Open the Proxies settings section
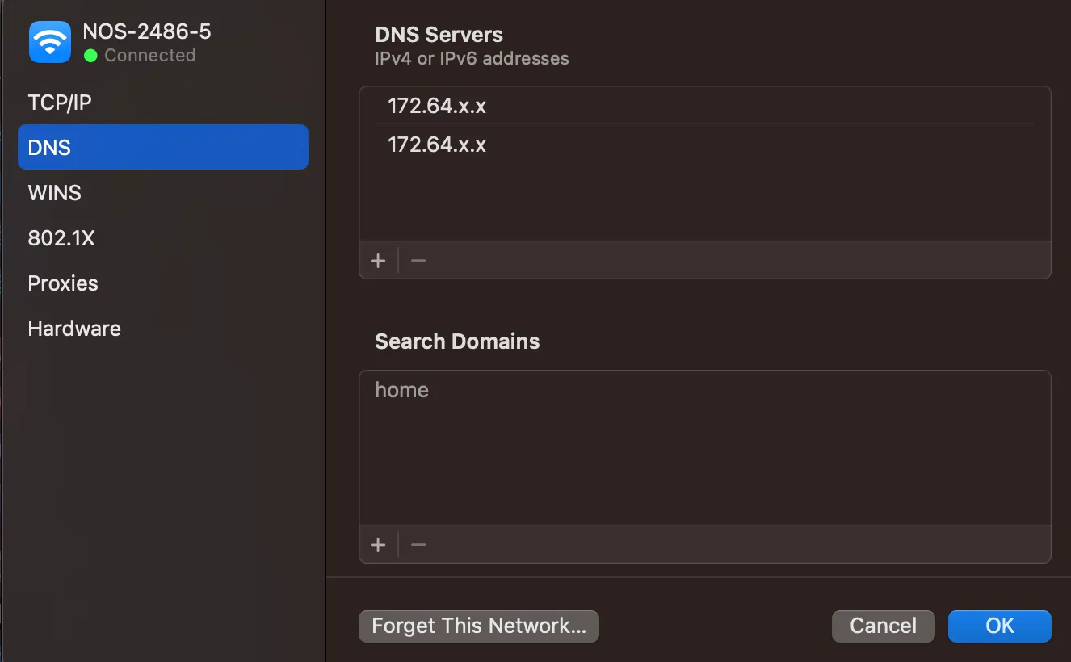 point(62,283)
